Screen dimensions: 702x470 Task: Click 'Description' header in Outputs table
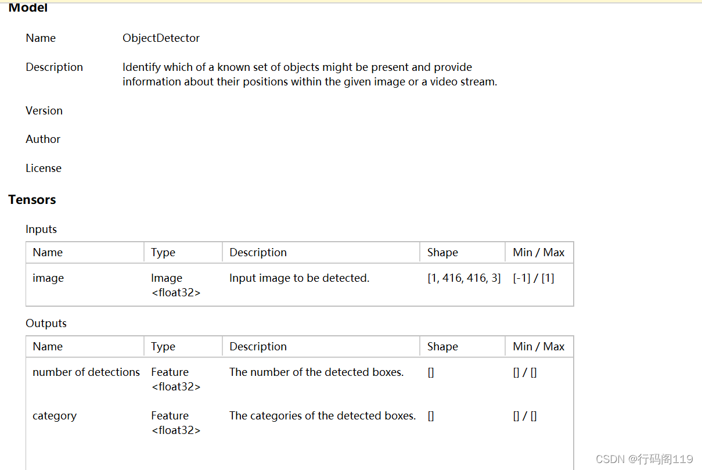tap(258, 347)
